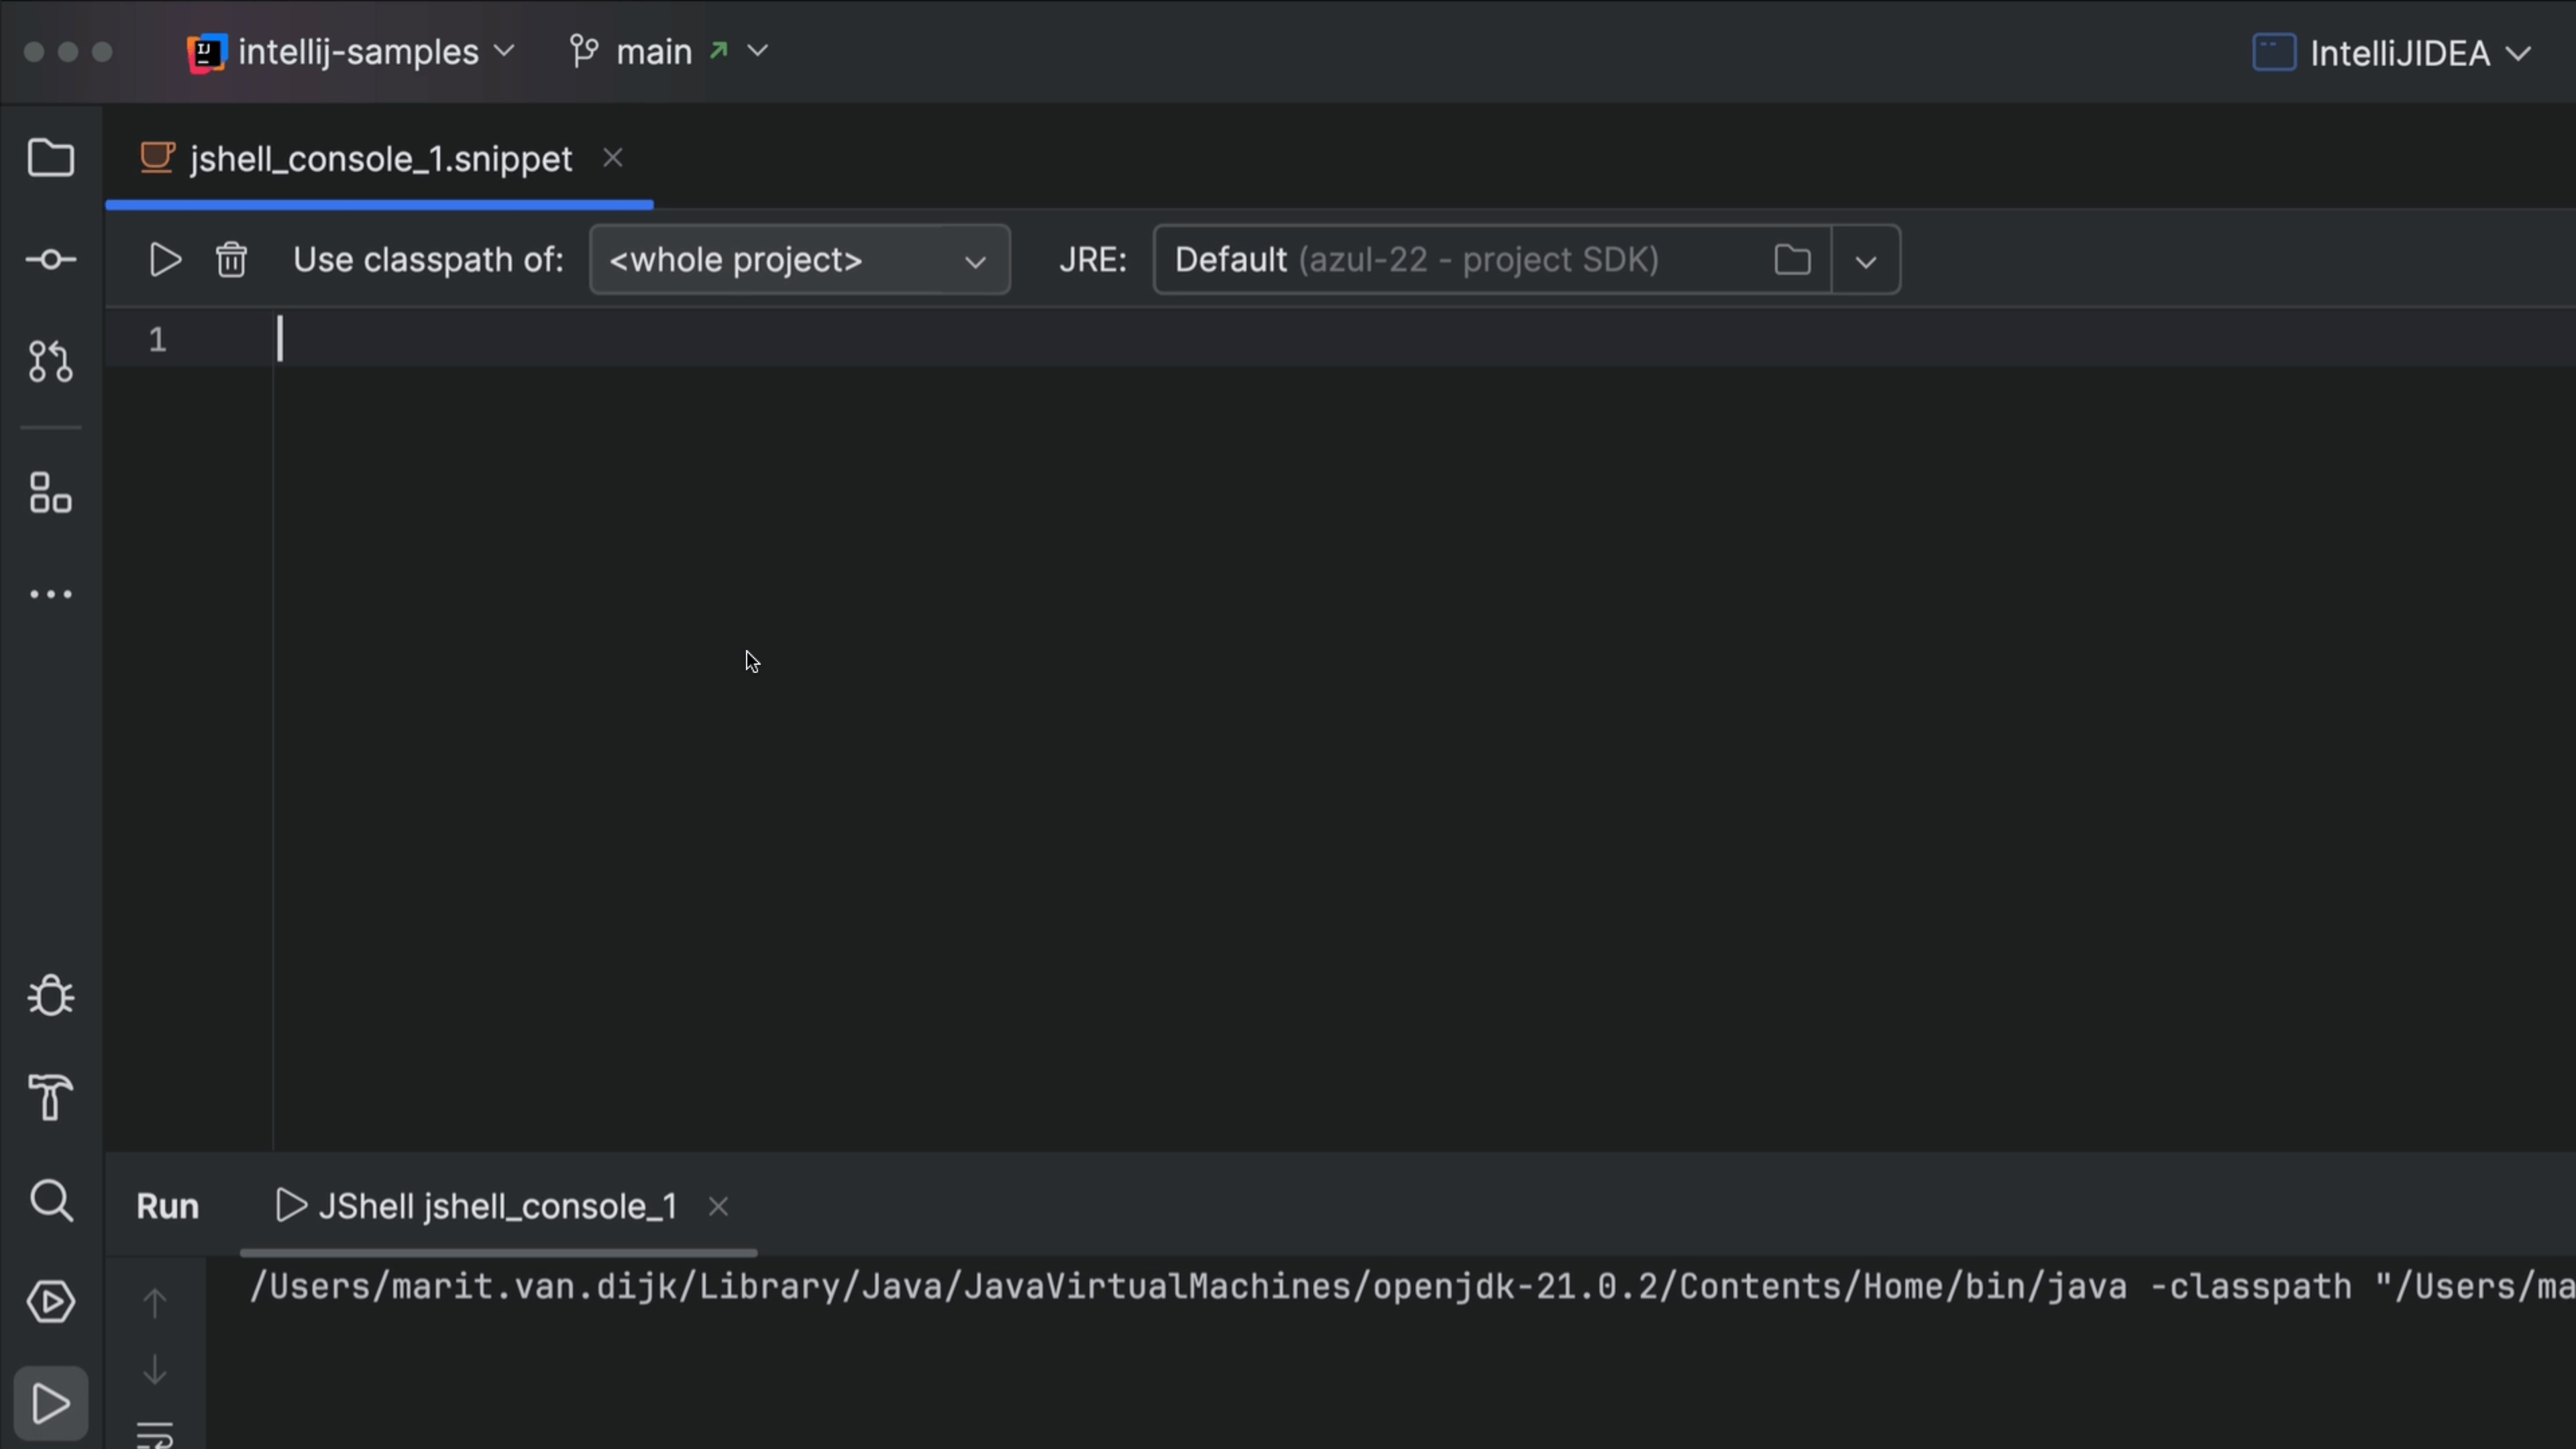This screenshot has width=2576, height=1449.
Task: Run the JShell snippet with play button
Action: [x=164, y=260]
